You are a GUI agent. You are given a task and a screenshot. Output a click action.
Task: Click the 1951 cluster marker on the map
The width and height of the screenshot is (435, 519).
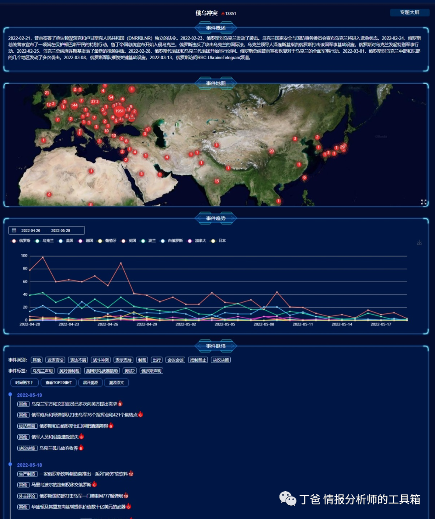[x=119, y=111]
